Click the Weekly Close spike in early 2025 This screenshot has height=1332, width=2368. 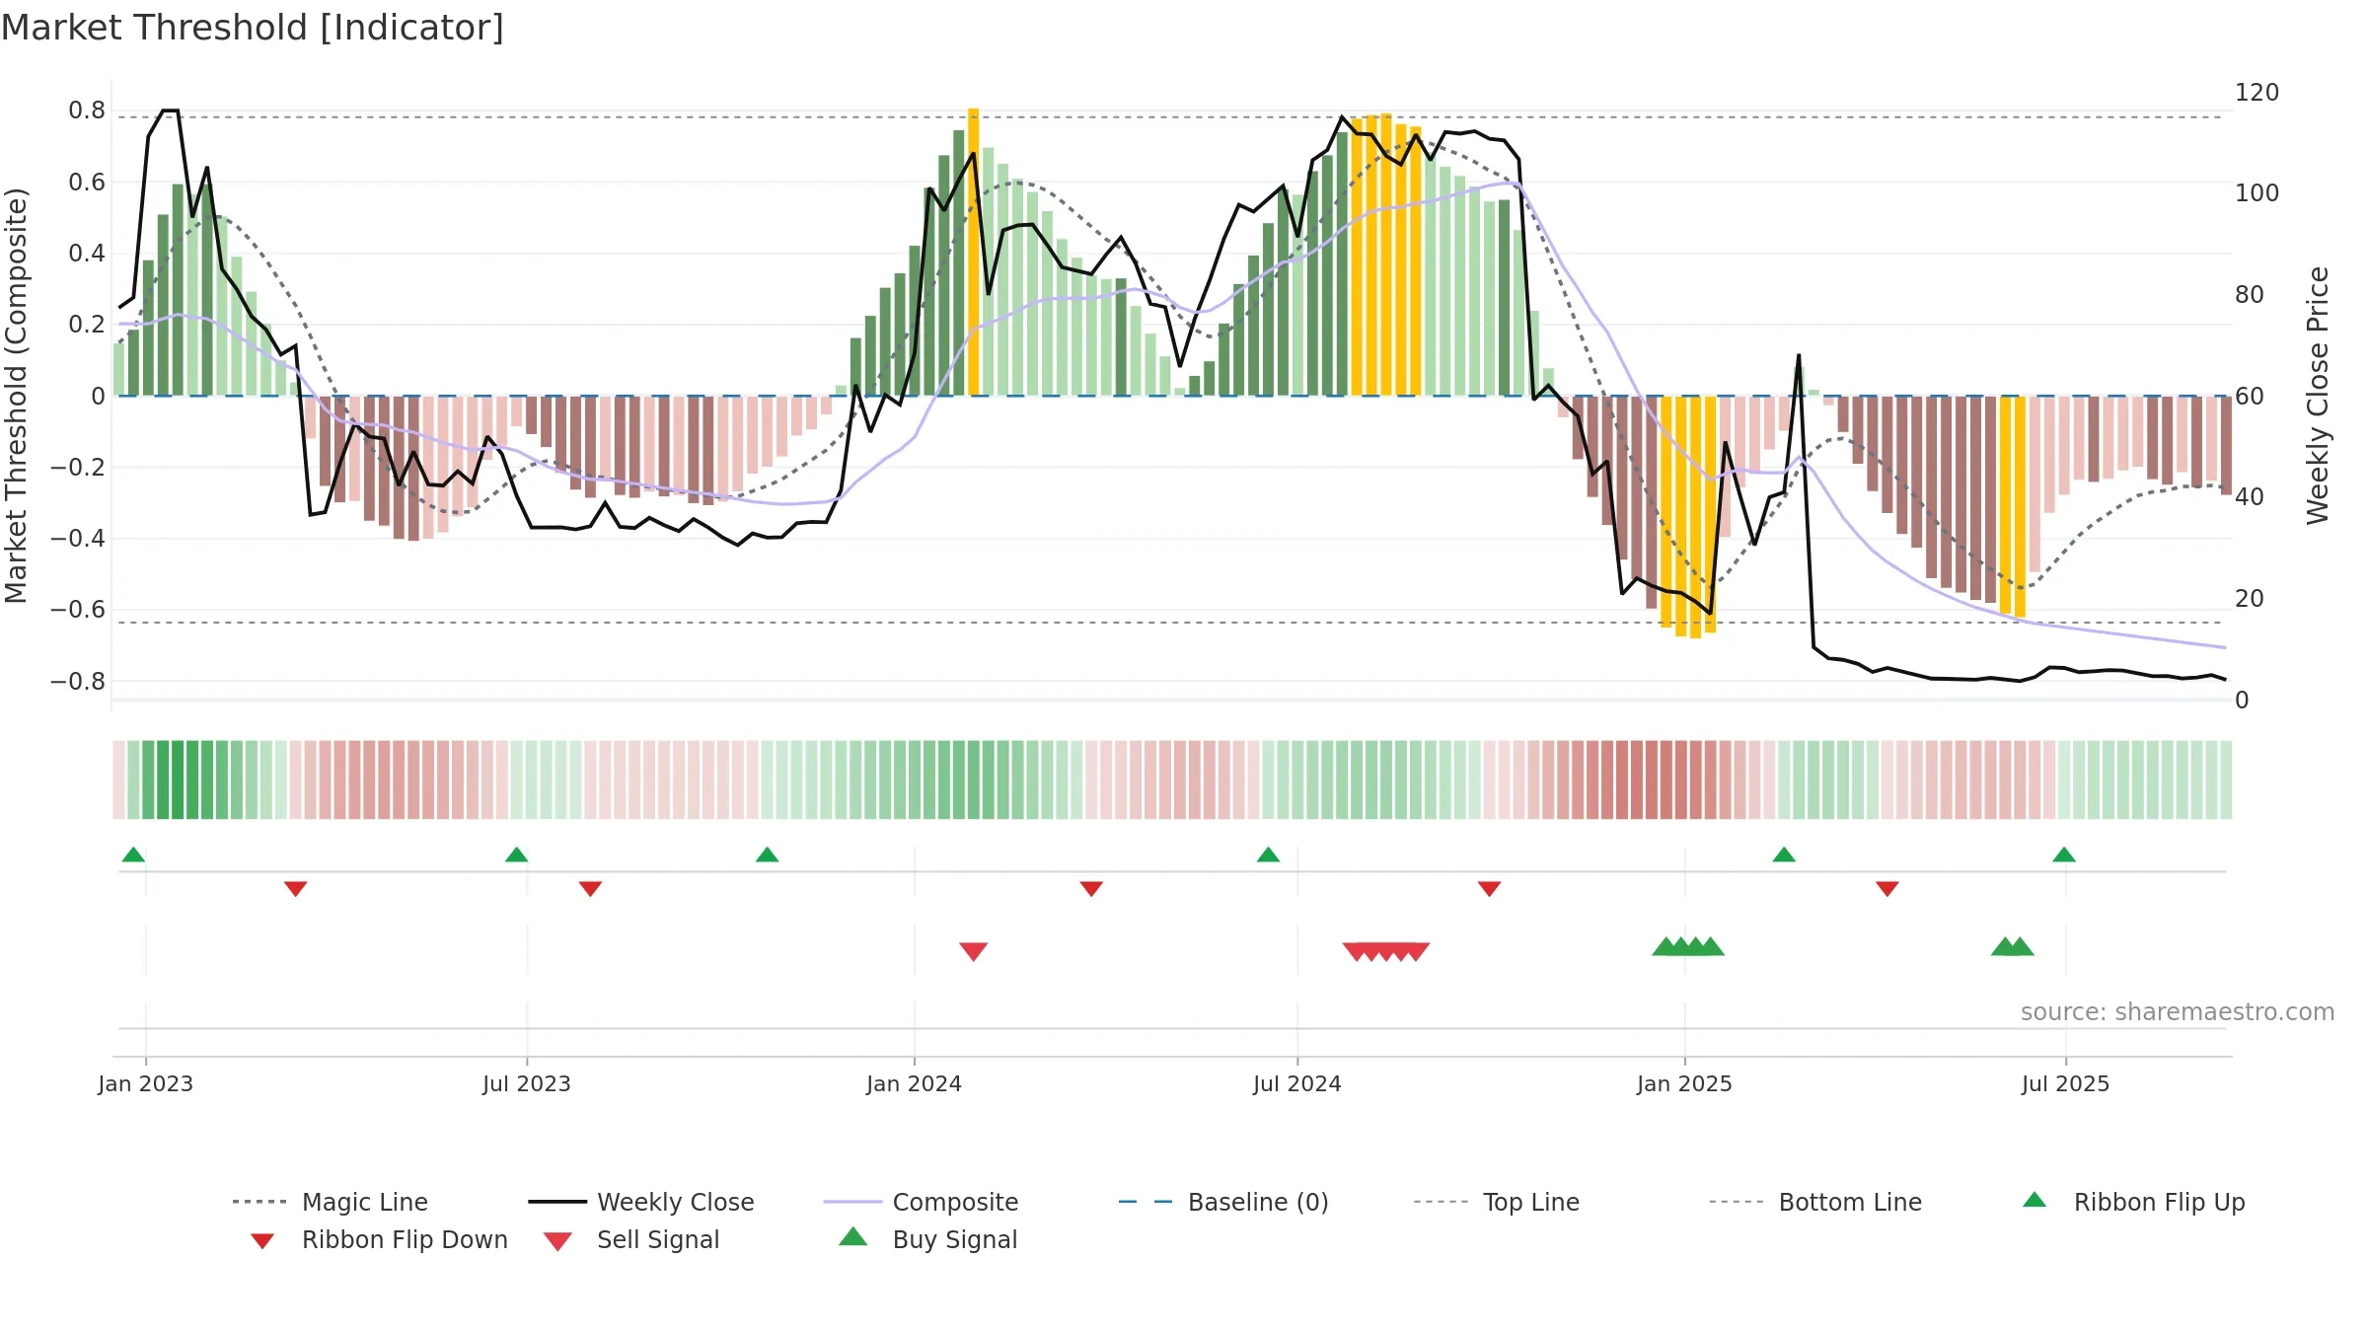click(1799, 357)
